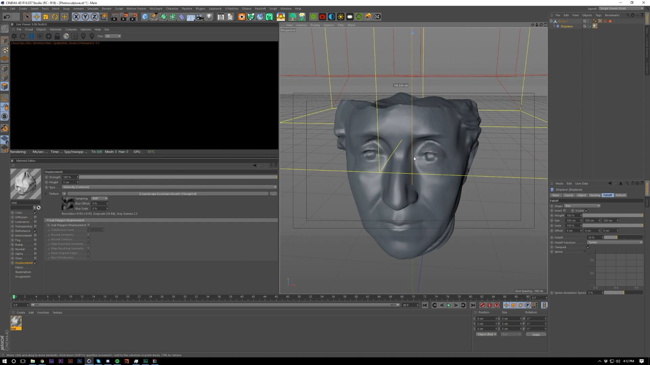Click the Apply button in coordinates
650x365 pixels.
[536, 335]
